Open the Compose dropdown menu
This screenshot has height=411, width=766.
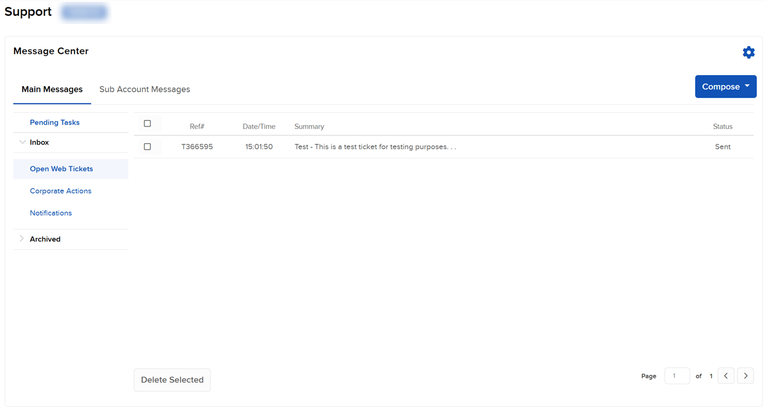[725, 87]
